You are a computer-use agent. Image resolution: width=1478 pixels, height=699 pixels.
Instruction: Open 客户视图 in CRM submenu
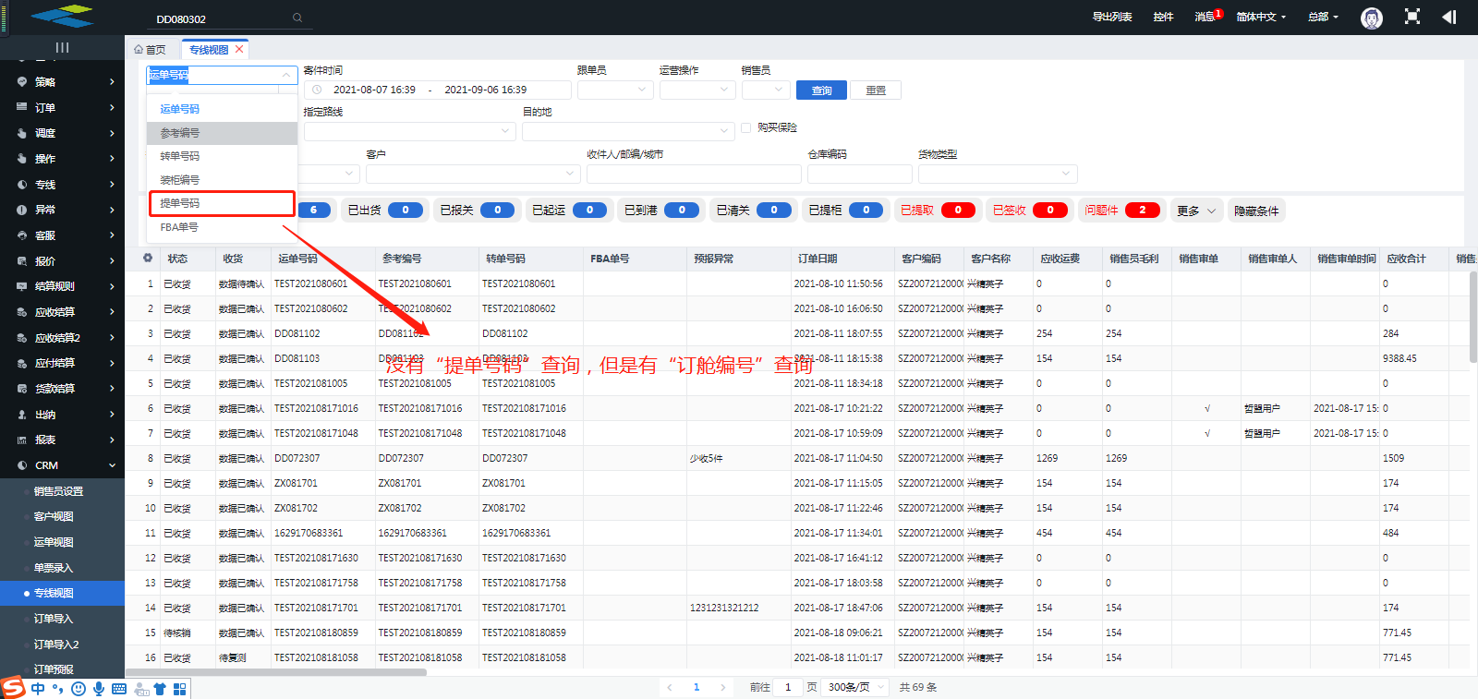tap(54, 516)
